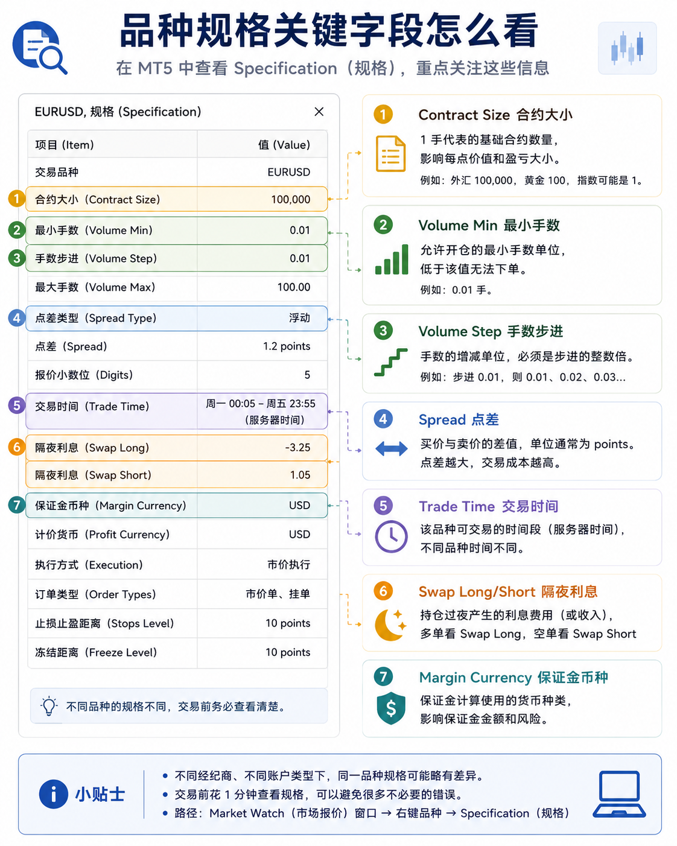Click the Contract Size 合约大小 heading
This screenshot has height=846, width=677.
[495, 115]
